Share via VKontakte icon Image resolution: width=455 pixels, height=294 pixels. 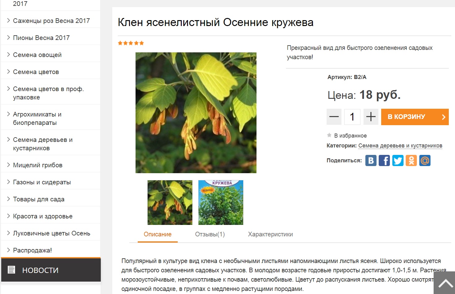pyautogui.click(x=371, y=160)
